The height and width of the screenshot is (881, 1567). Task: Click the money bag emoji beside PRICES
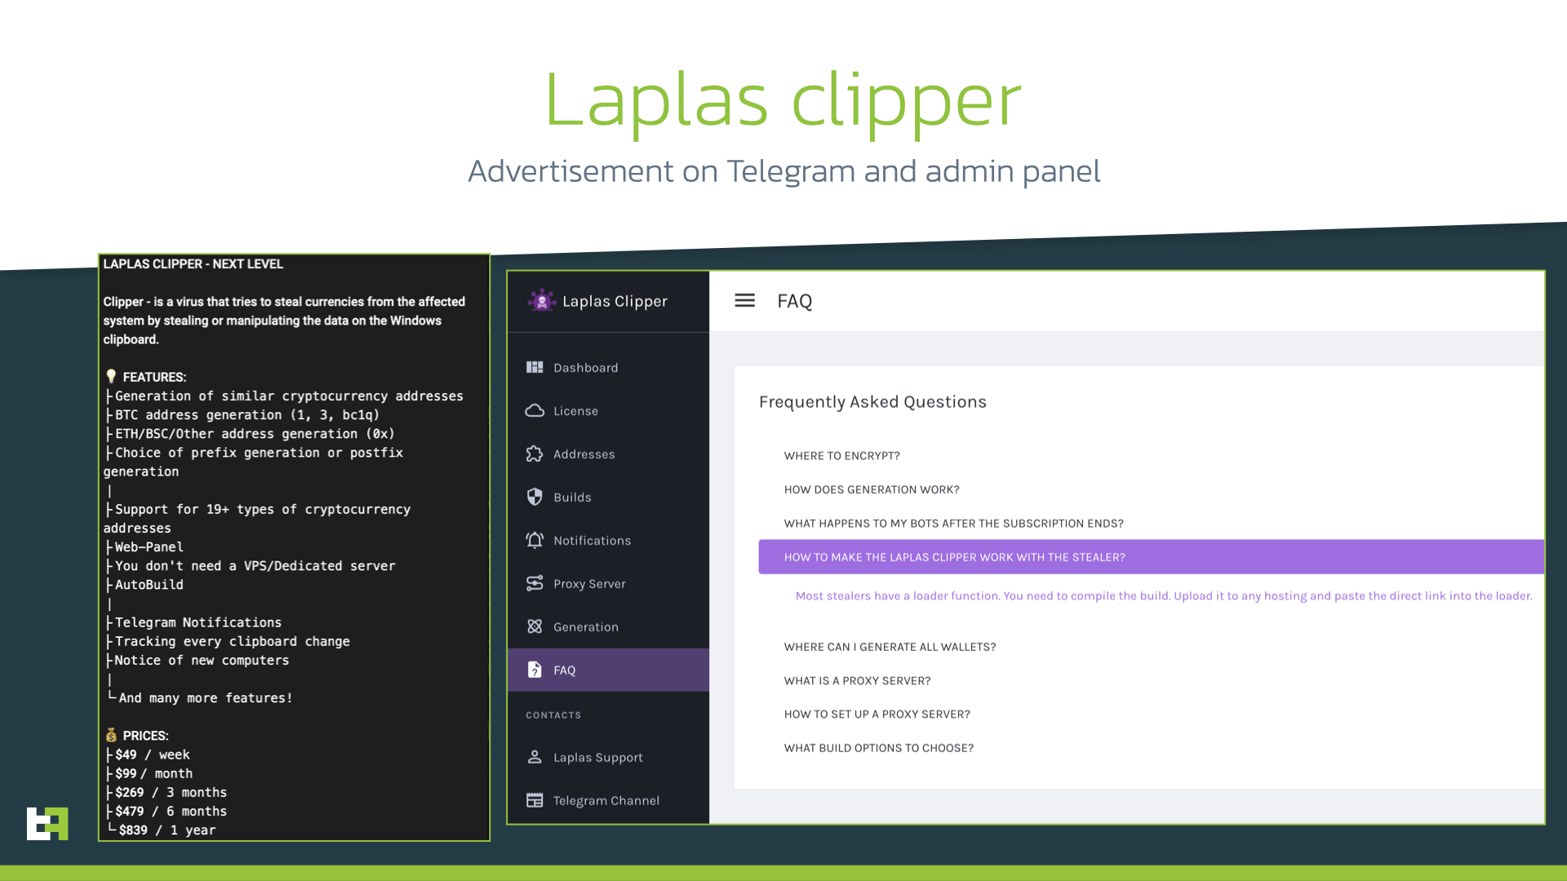point(111,735)
